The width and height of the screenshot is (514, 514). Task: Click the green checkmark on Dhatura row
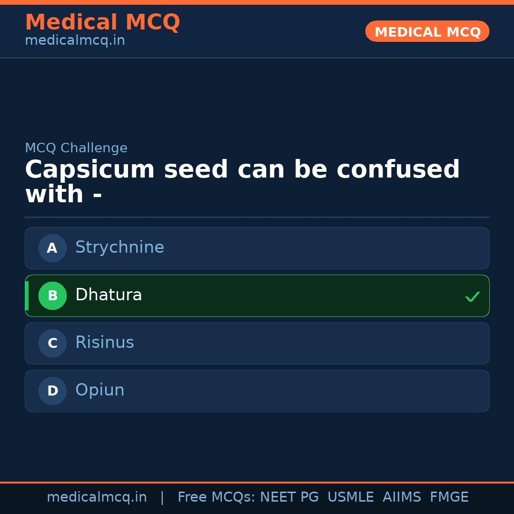[472, 297]
